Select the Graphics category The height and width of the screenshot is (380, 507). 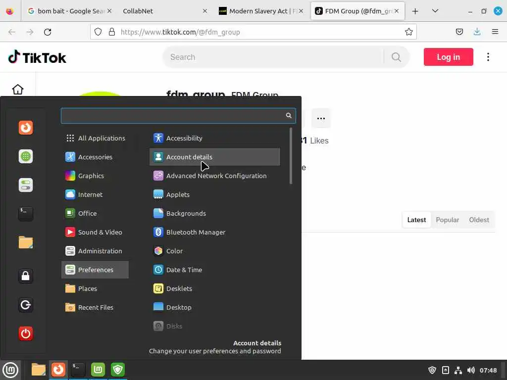(95, 176)
